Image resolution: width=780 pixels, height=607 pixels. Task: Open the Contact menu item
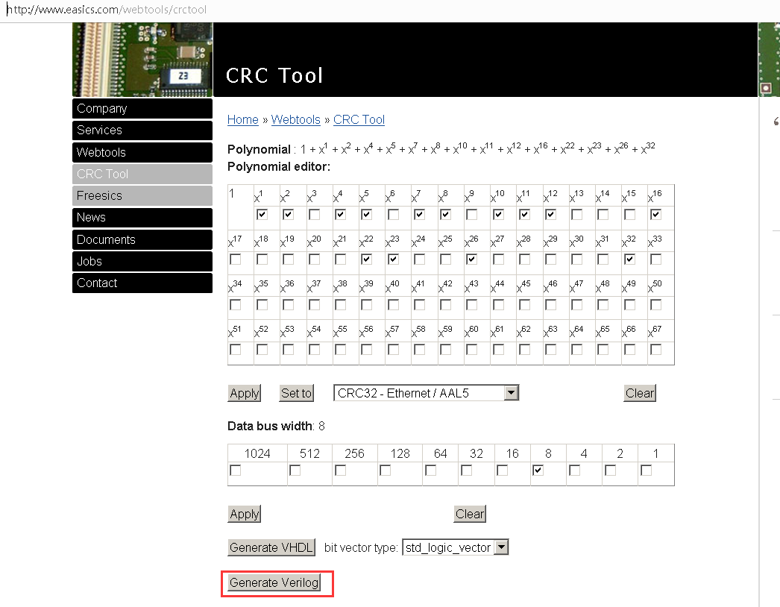(142, 283)
